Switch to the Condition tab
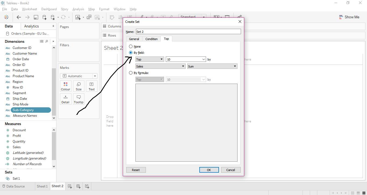Screen dimensions: 367x195 tap(151, 39)
